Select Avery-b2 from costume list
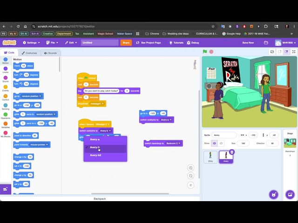298x223 pixels. pos(105,155)
